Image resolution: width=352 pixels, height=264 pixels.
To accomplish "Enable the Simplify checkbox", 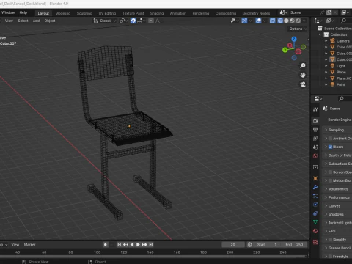I will [330, 240].
